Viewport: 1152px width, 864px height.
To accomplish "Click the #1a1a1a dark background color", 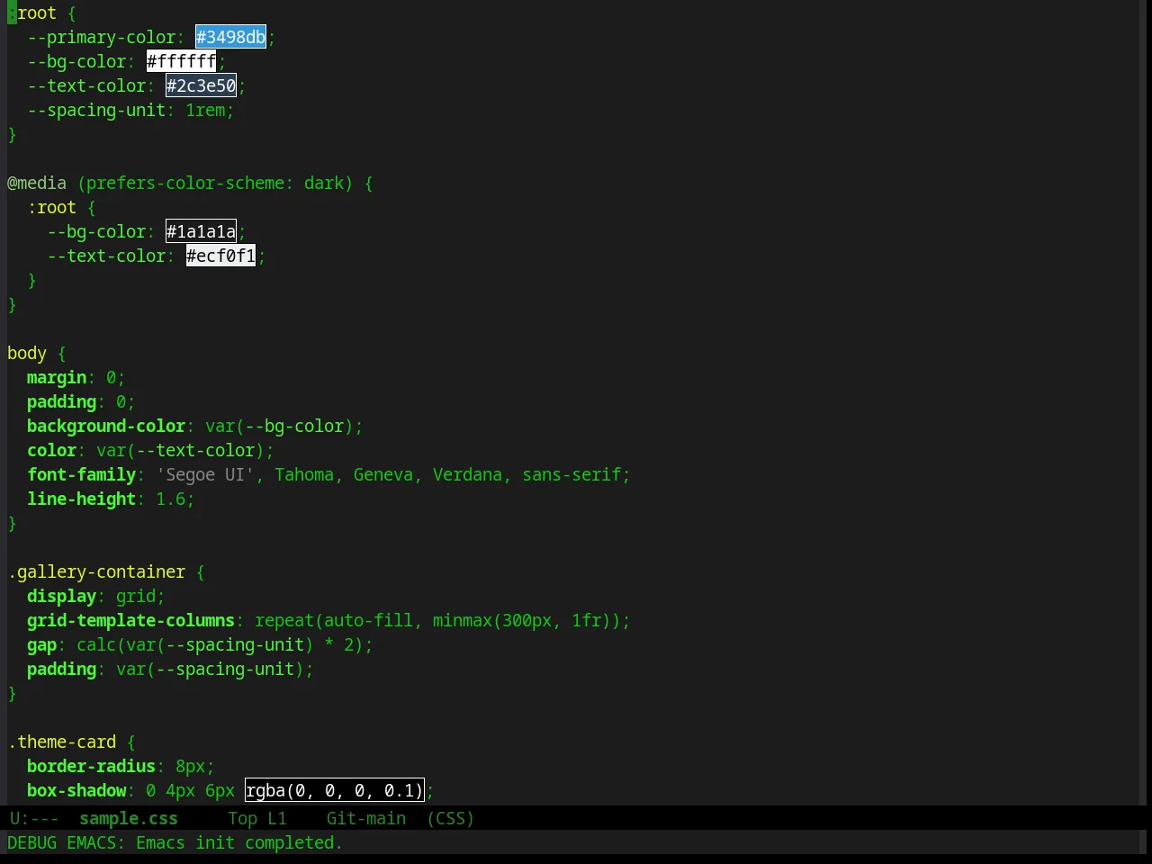I will (202, 231).
